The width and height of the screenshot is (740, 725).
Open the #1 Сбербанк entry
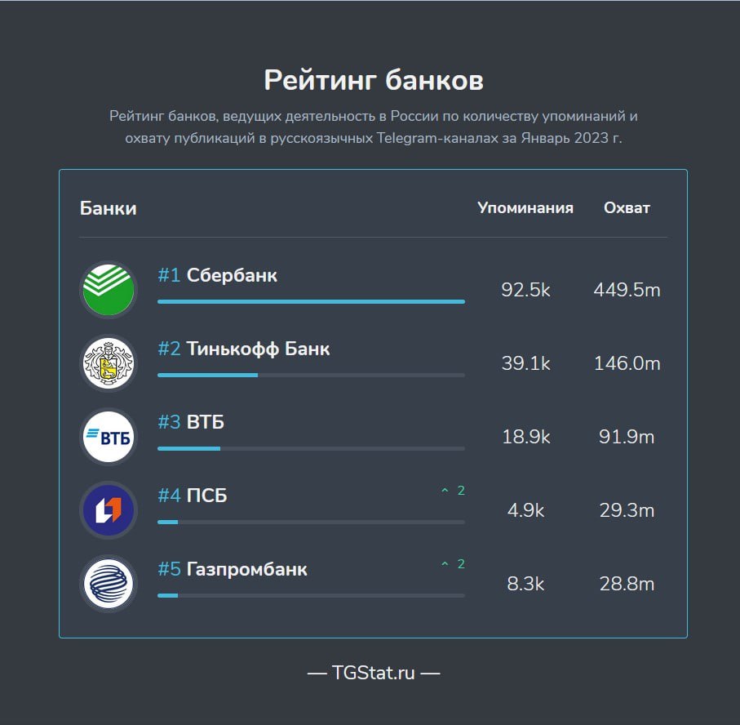pos(218,275)
